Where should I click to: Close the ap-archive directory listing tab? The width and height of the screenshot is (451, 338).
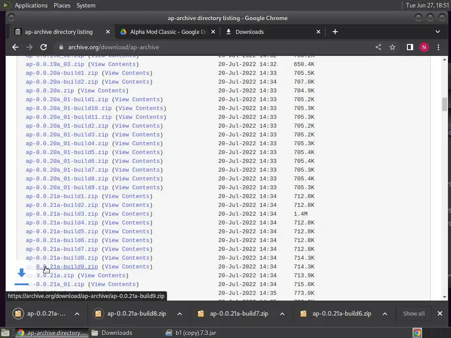108,32
